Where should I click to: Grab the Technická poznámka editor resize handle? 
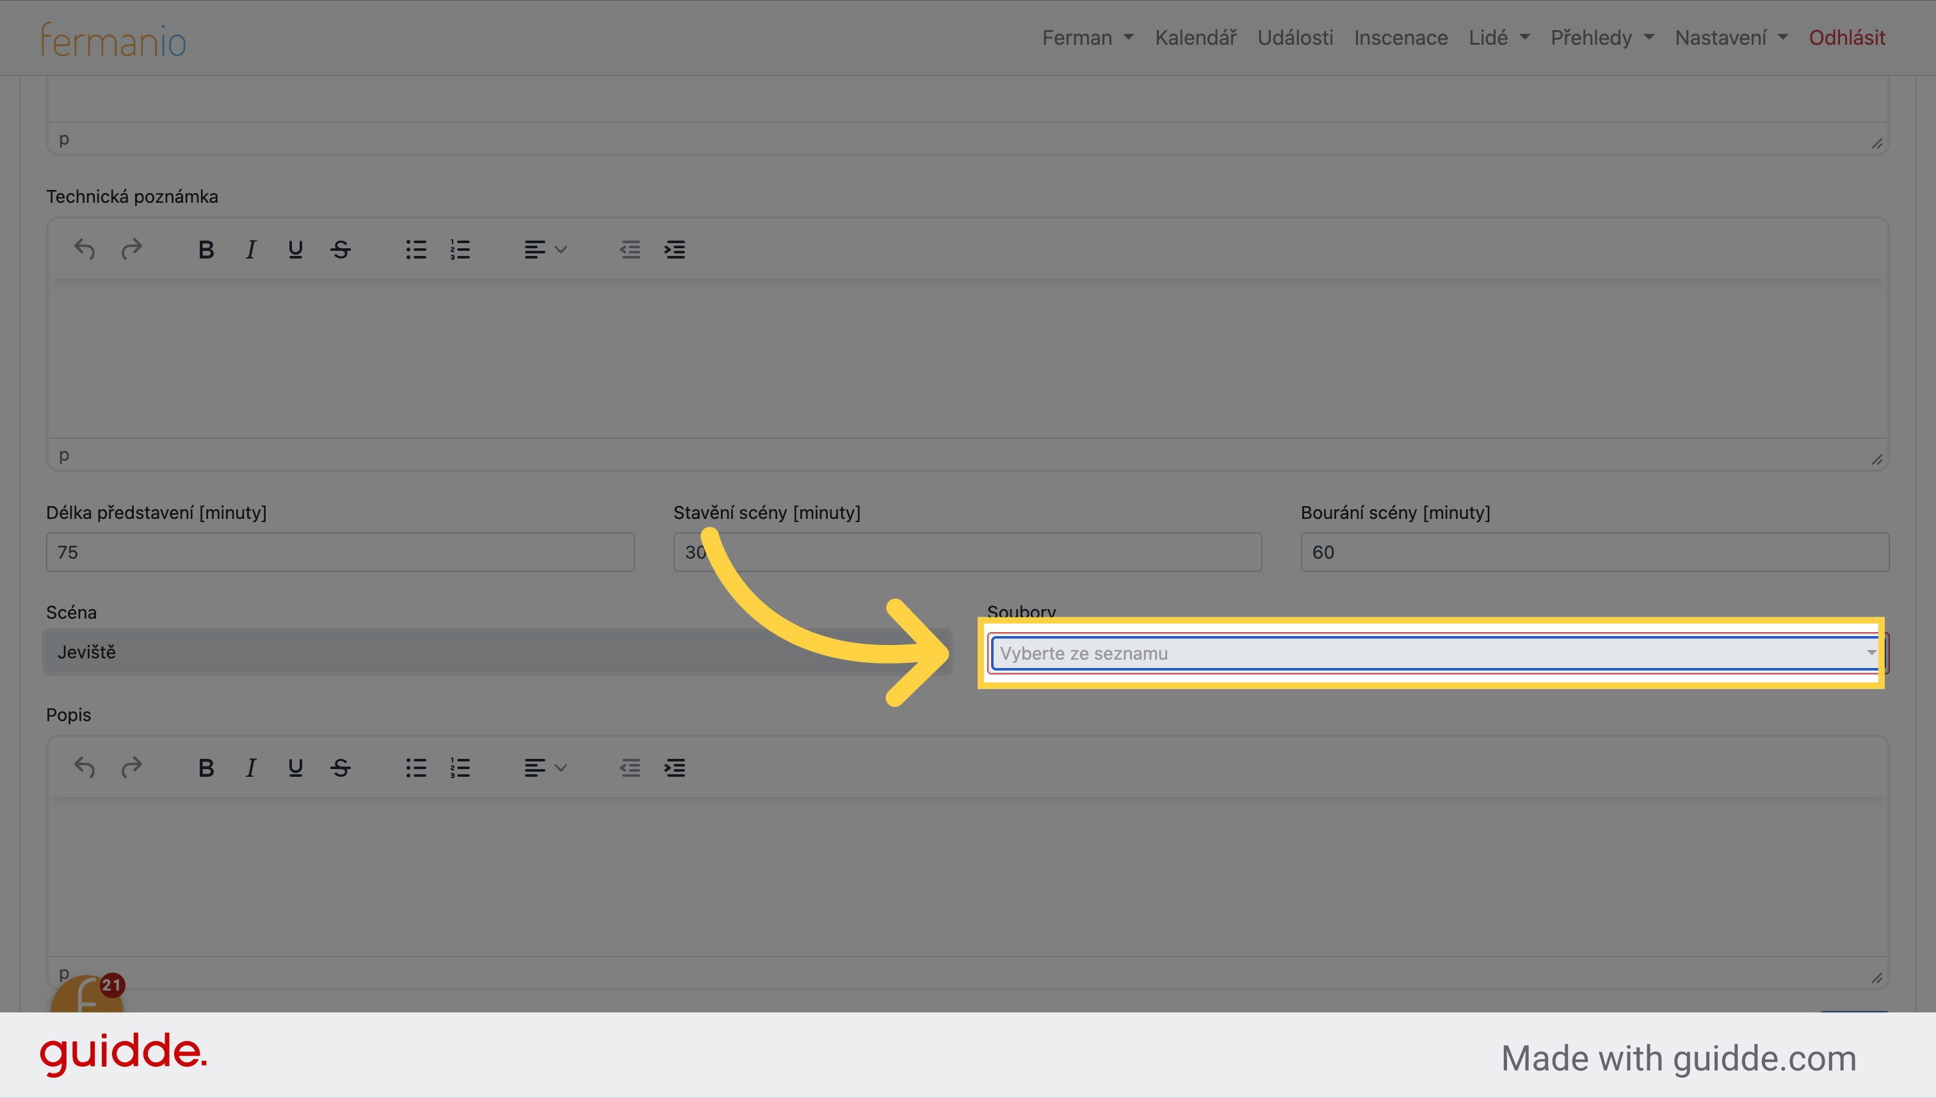tap(1876, 459)
